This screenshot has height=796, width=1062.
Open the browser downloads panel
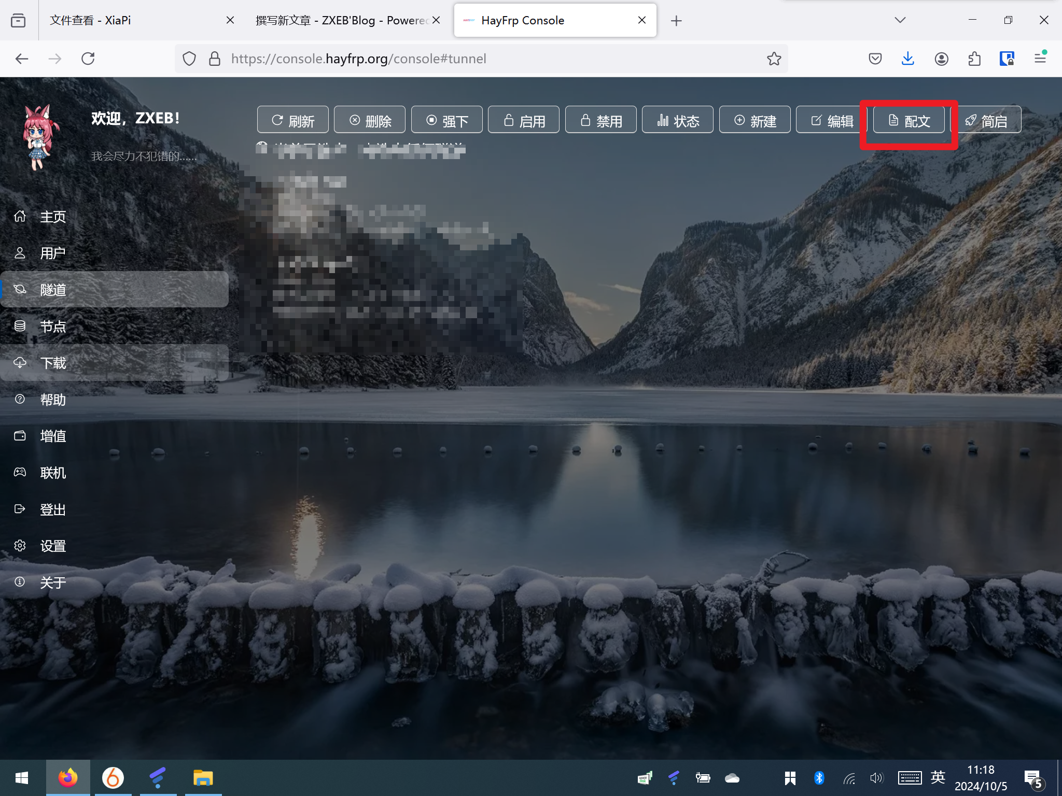tap(908, 59)
